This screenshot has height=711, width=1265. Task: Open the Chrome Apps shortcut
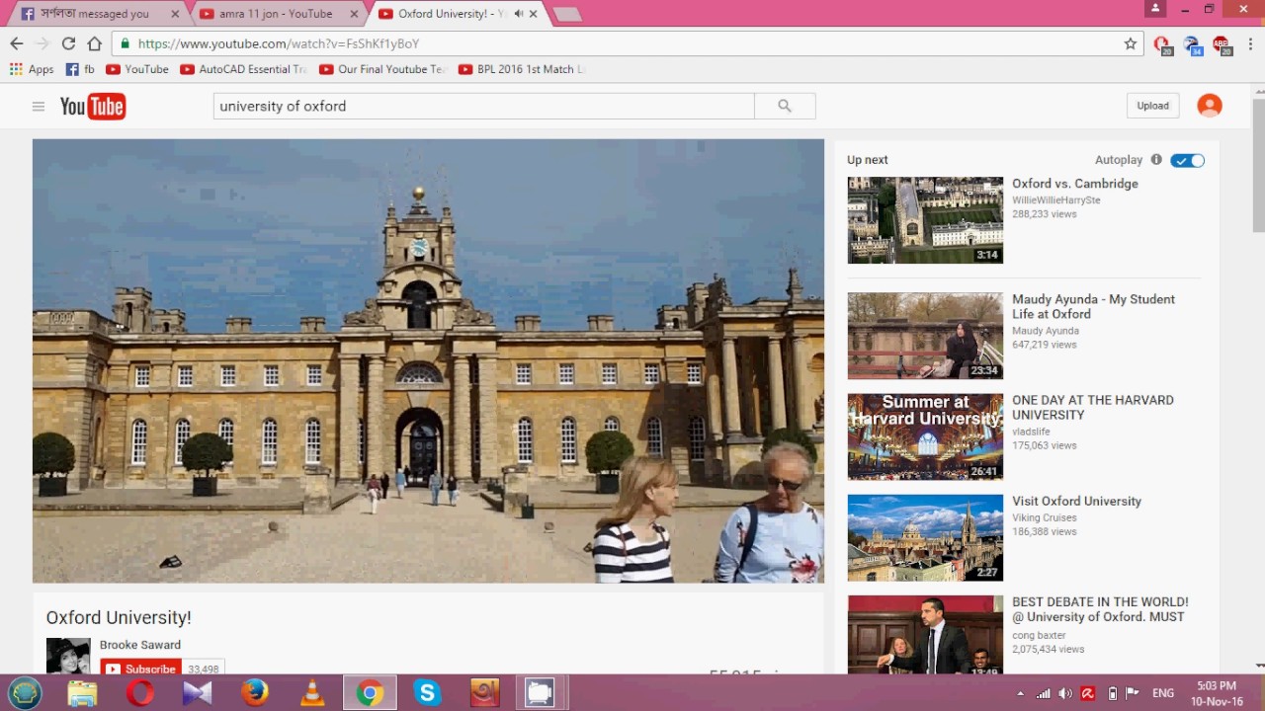(x=32, y=69)
